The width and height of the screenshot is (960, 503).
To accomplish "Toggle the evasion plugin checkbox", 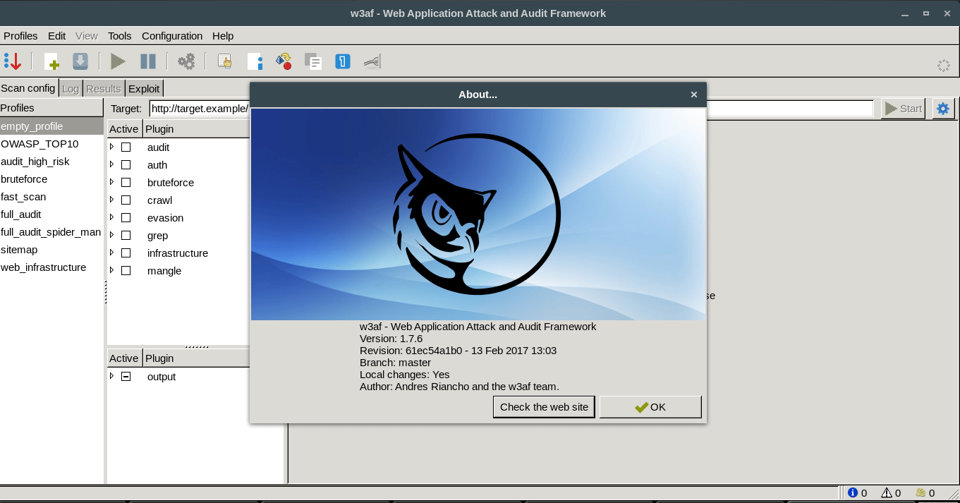I will (126, 218).
